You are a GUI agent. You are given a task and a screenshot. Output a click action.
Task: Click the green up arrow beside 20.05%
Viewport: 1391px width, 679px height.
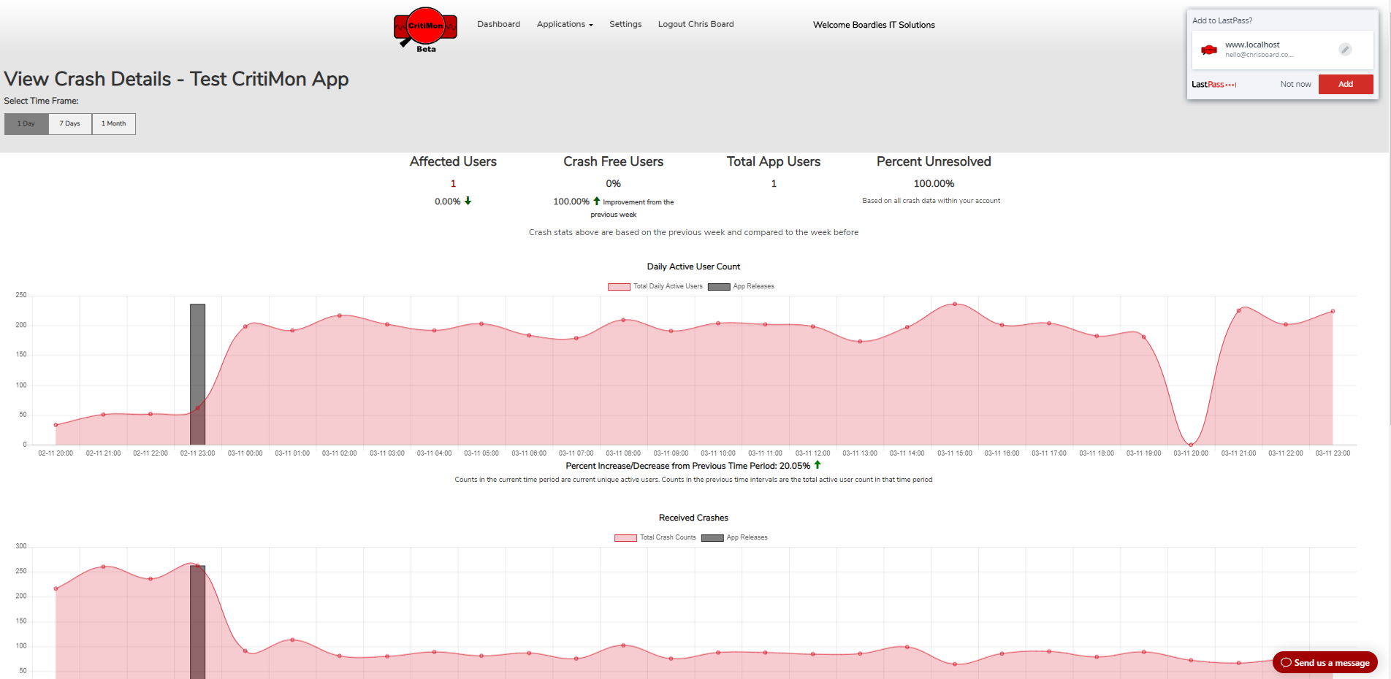tap(818, 465)
